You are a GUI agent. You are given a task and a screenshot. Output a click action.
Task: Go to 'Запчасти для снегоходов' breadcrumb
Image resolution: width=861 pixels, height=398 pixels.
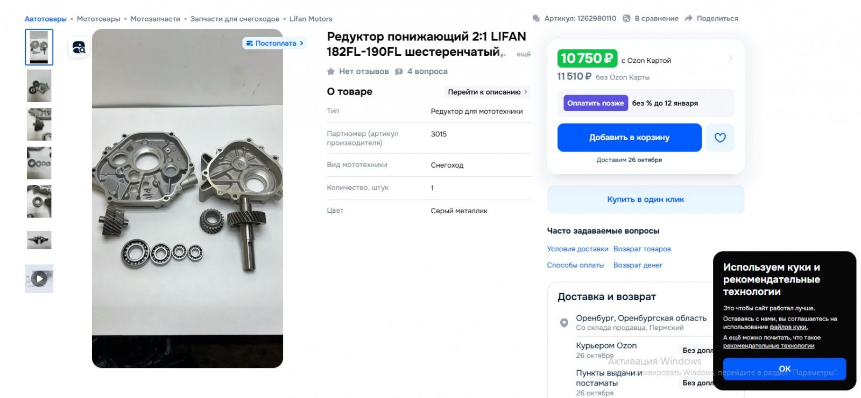(235, 19)
